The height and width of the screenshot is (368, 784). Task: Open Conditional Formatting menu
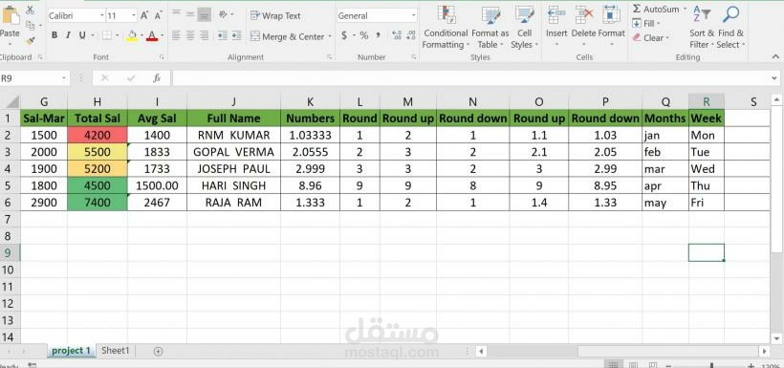point(445,27)
